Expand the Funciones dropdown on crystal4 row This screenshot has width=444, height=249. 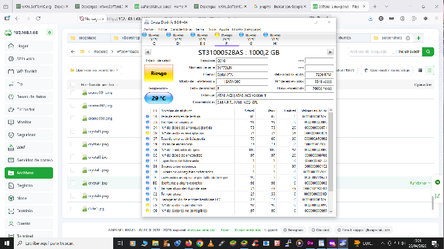click(x=420, y=183)
